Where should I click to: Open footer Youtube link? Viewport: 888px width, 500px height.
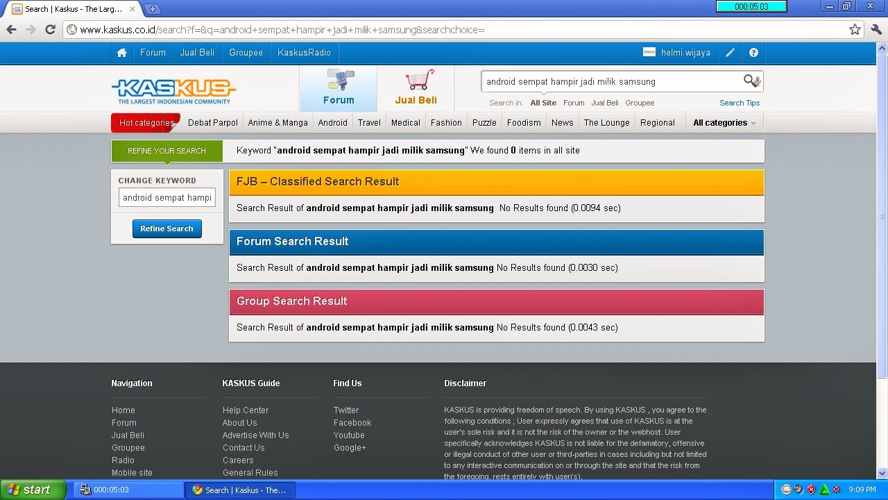349,435
